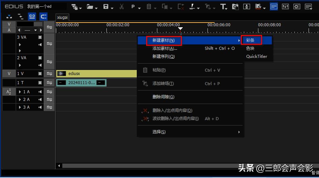Open the xiugai sequence tab
The height and width of the screenshot is (178, 319).
click(x=62, y=17)
